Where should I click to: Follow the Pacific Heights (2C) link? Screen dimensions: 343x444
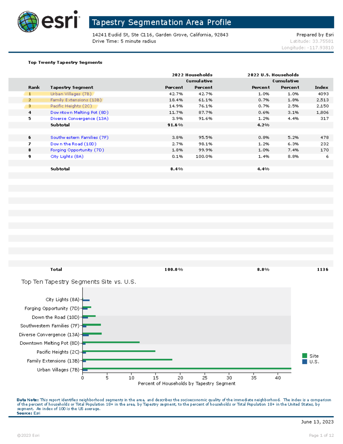[x=71, y=106]
